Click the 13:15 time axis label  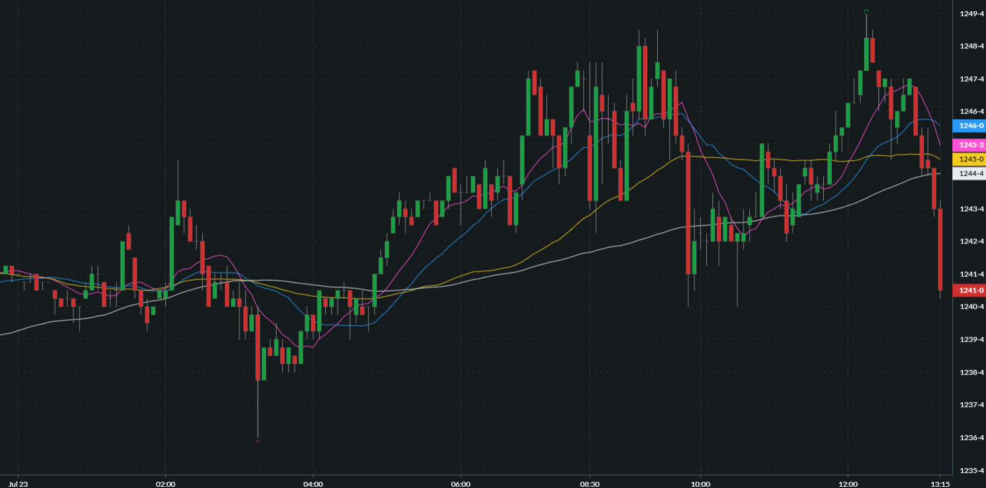pos(940,484)
